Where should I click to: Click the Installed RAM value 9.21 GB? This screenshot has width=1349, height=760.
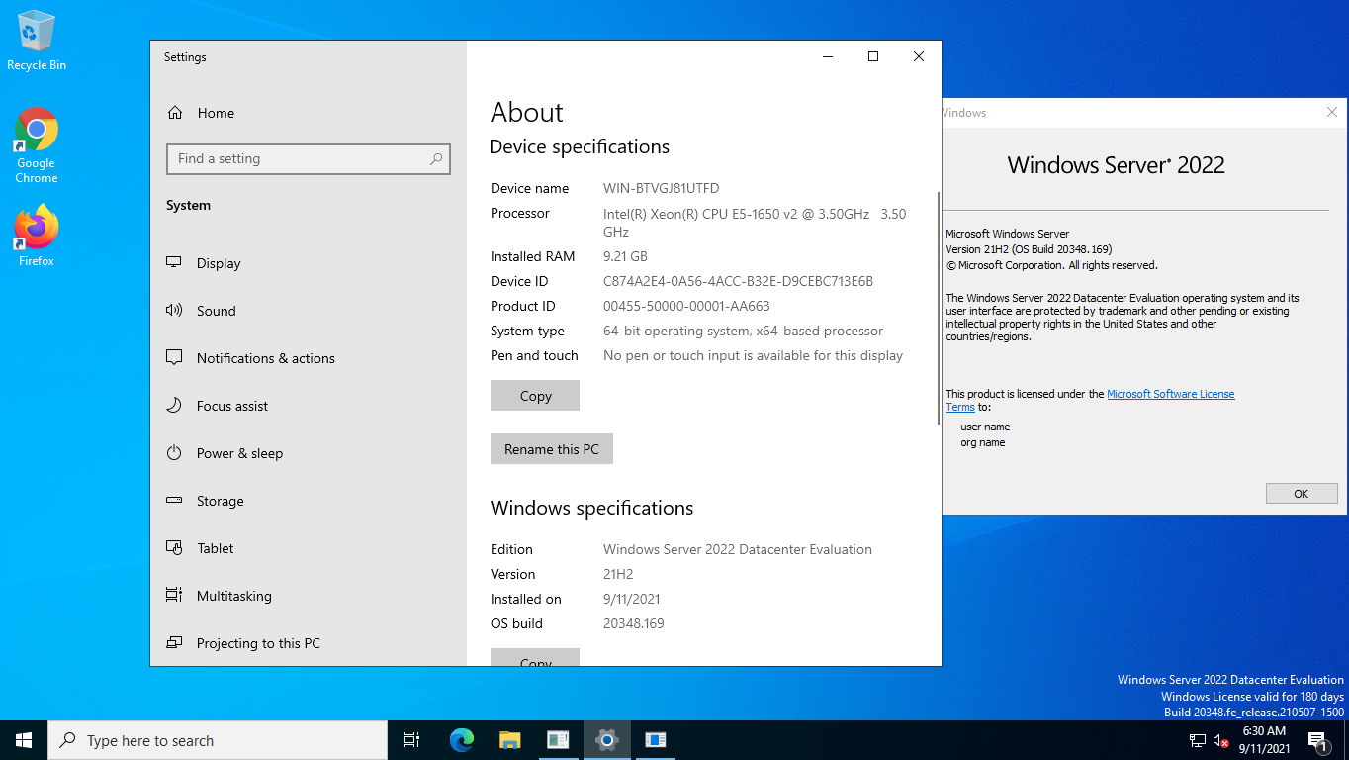pos(625,256)
